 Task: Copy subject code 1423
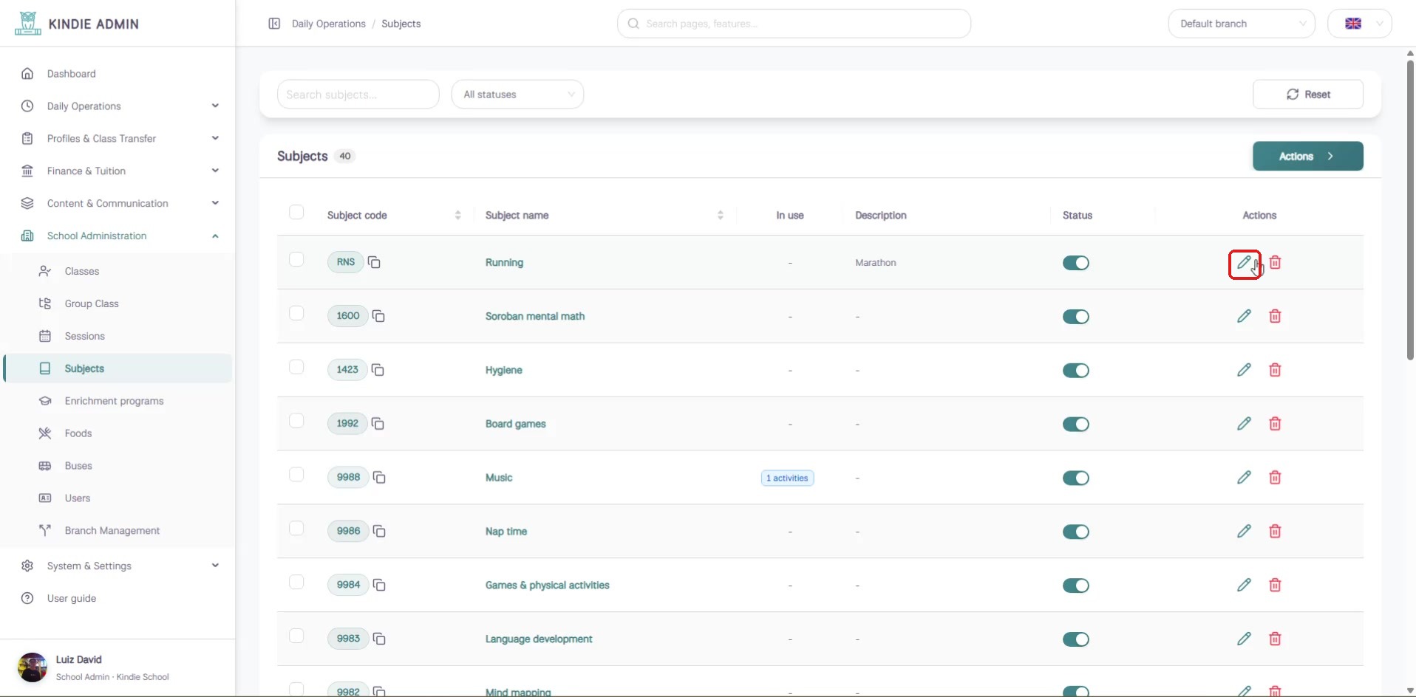tap(378, 370)
